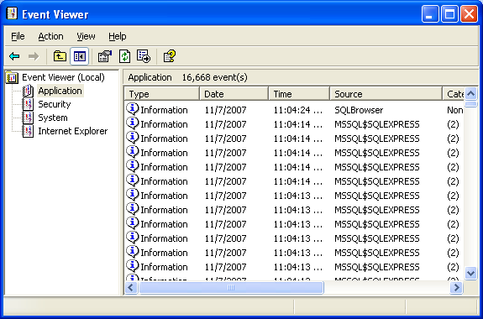This screenshot has width=483, height=319.
Task: Select the Internet Explorer log in tree
Action: click(73, 131)
